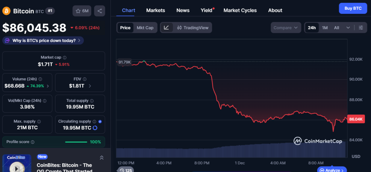
Task: Click Vol/Mkt Cap (24h) info icon
Action: pyautogui.click(x=45, y=101)
